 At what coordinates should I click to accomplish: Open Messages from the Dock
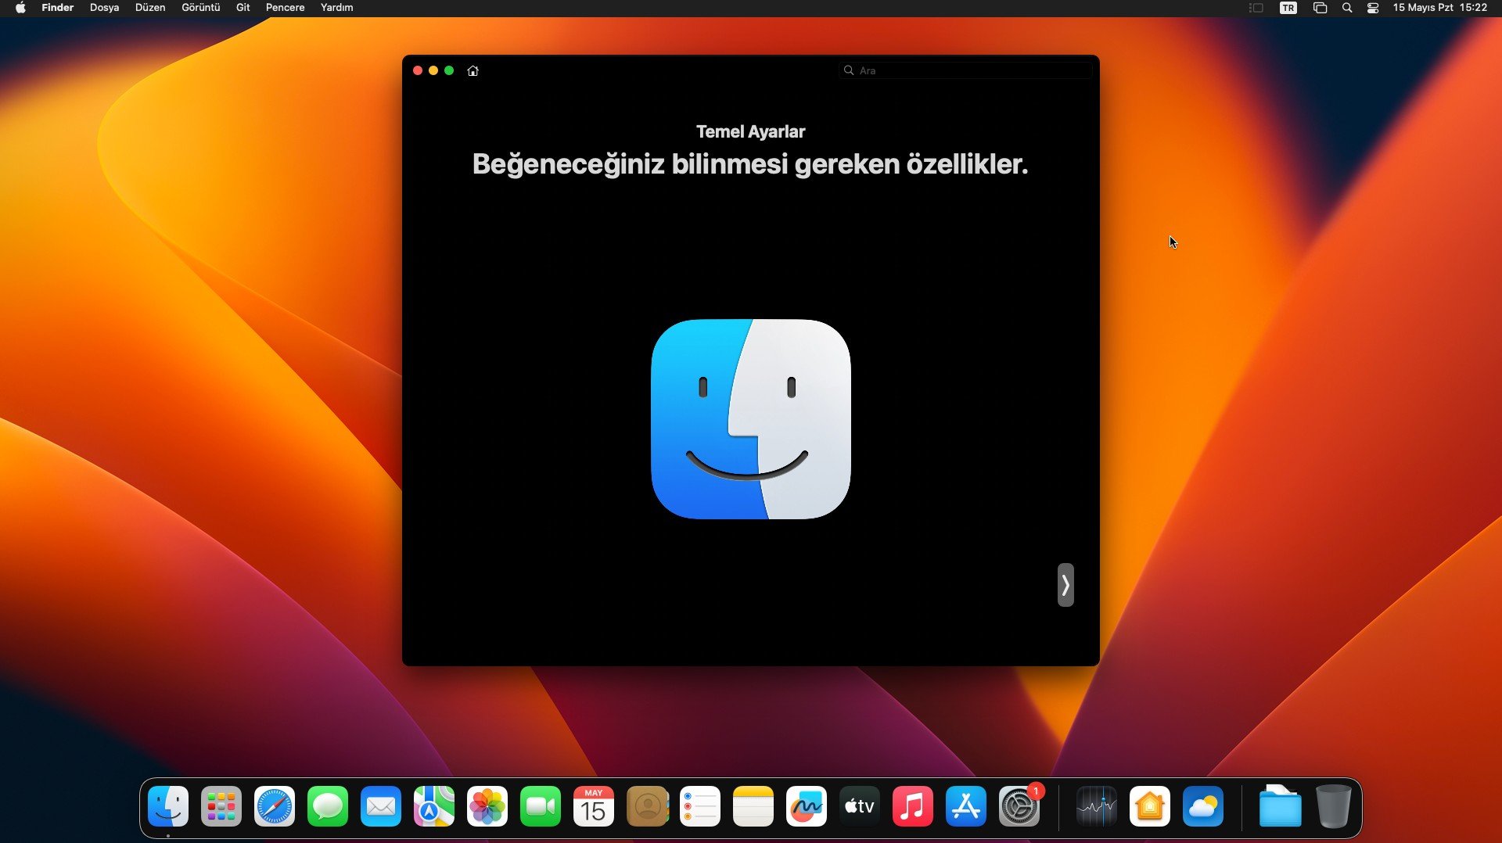coord(328,806)
